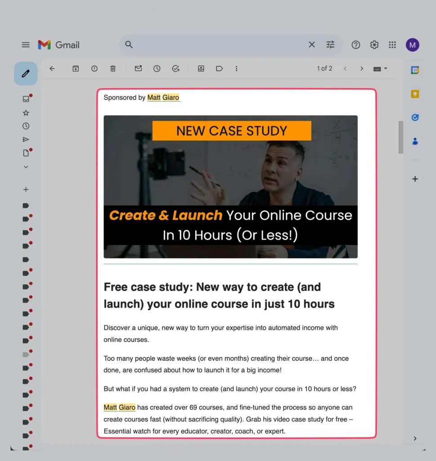Apply a label to this email
436x461 pixels.
(x=219, y=68)
